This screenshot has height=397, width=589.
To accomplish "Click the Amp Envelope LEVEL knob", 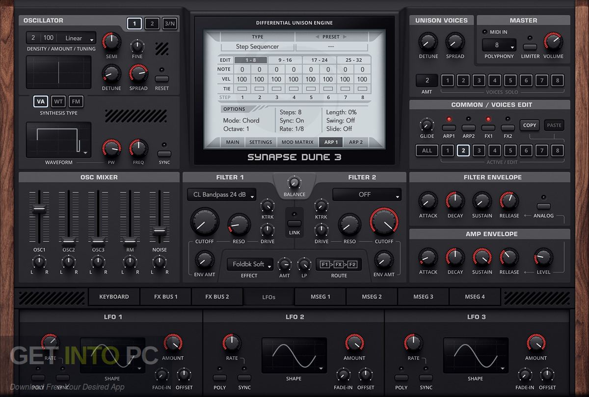I will 543,258.
